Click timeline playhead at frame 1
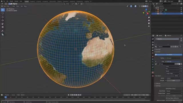 click(5, 97)
